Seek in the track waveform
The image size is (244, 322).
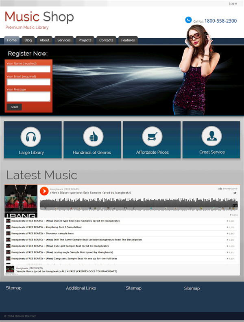[139, 204]
